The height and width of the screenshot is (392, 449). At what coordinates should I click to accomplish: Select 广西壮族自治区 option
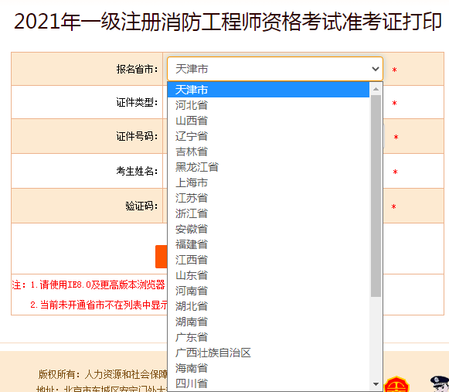pos(268,353)
